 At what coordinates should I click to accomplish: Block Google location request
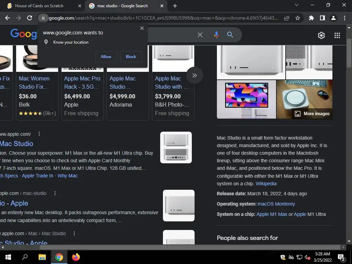[131, 57]
